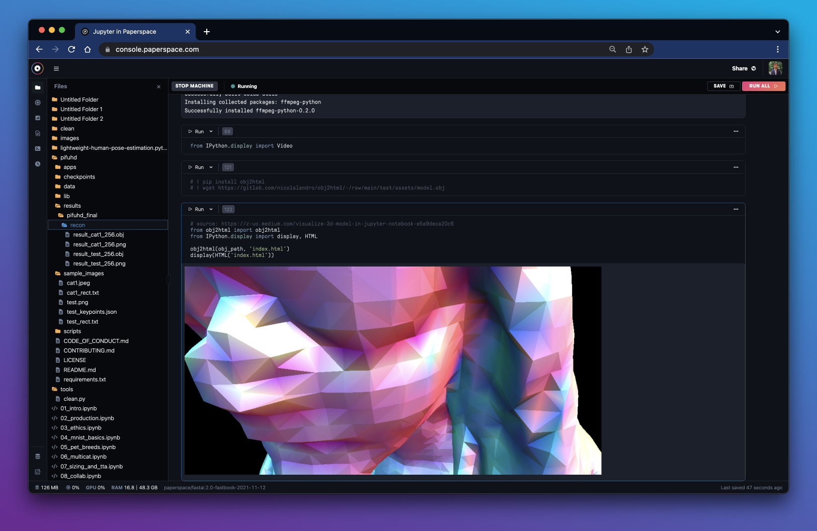Click the STOP MACHINE button
Screen dimensions: 817x531
[x=194, y=86]
